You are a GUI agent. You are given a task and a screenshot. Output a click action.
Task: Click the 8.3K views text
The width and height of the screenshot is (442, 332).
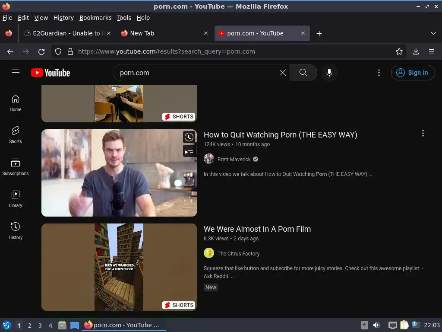coord(216,239)
